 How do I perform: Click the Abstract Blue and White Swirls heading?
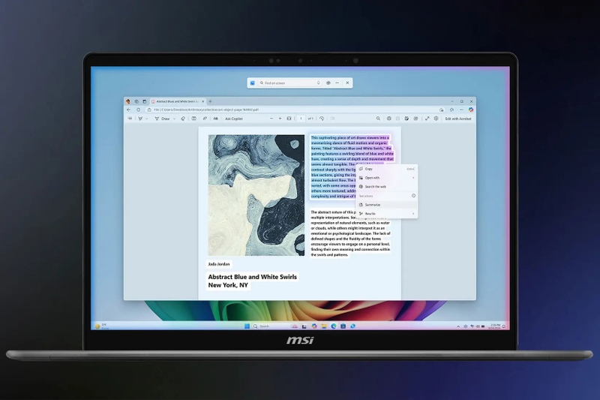click(x=252, y=277)
